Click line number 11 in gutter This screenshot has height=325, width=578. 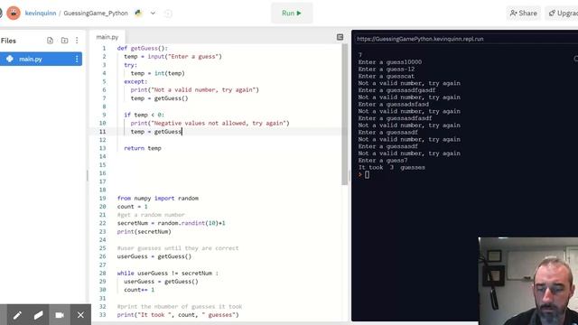point(102,132)
